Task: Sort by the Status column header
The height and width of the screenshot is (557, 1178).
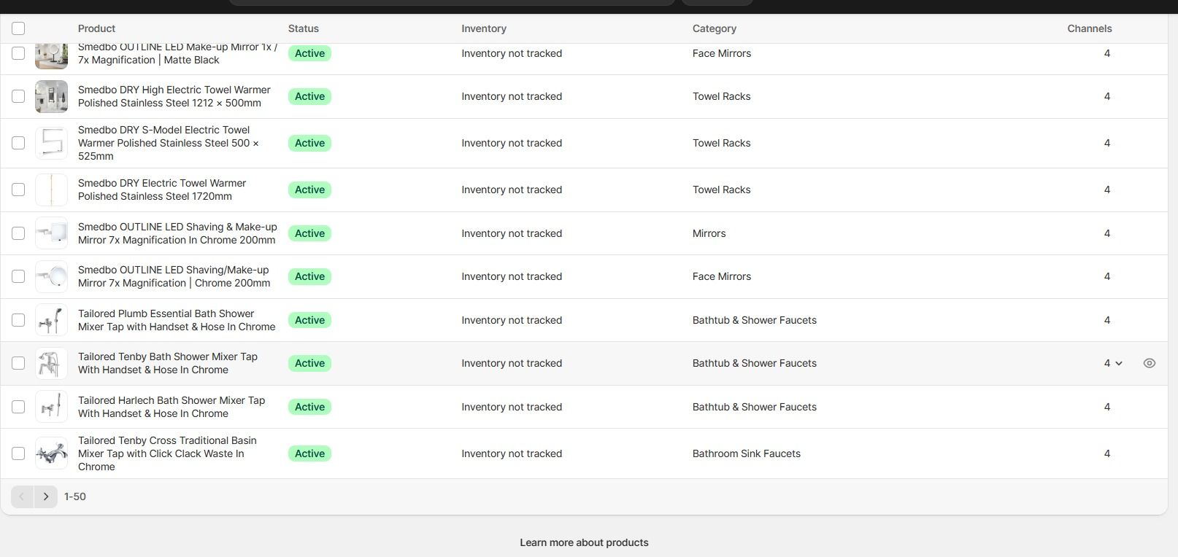Action: (303, 28)
